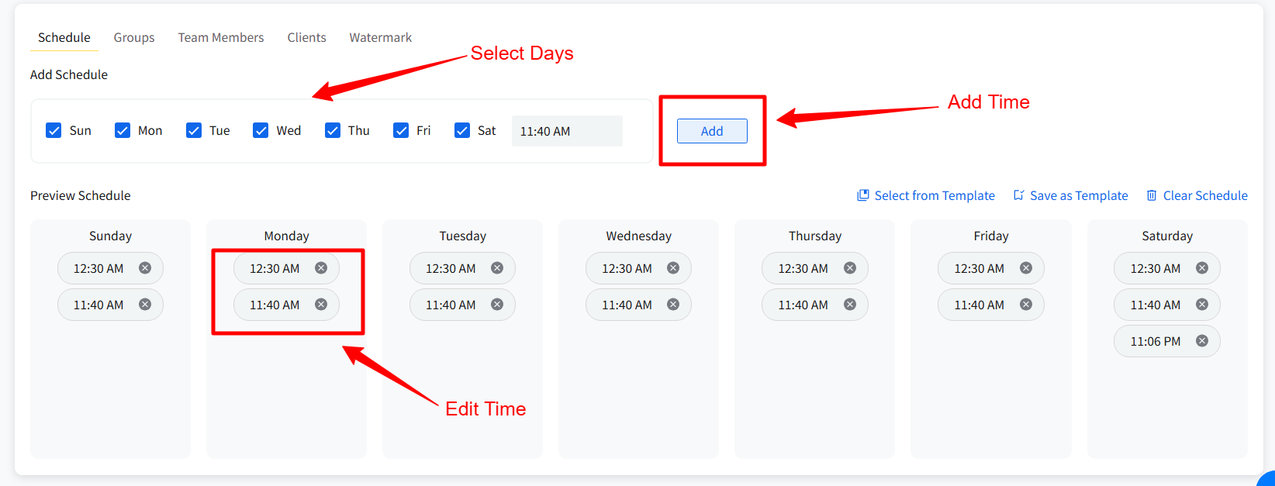The height and width of the screenshot is (486, 1275).
Task: Click the trash icon beside Clear Schedule
Action: pyautogui.click(x=1152, y=195)
